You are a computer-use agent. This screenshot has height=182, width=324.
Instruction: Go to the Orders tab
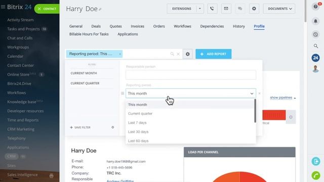pyautogui.click(x=159, y=26)
